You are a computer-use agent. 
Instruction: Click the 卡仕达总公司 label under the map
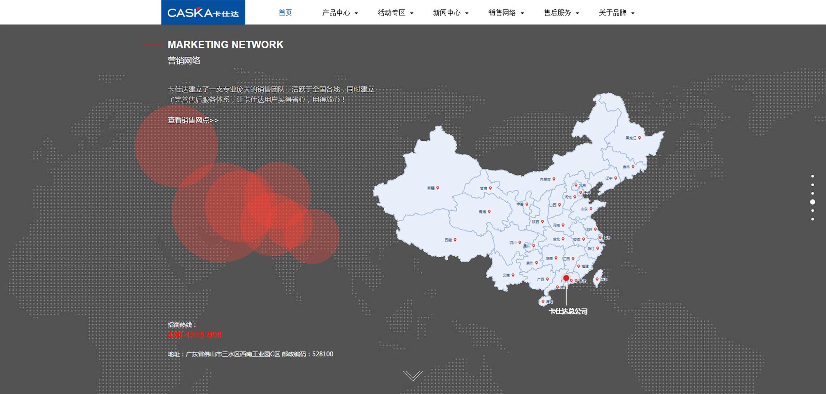[x=568, y=311]
